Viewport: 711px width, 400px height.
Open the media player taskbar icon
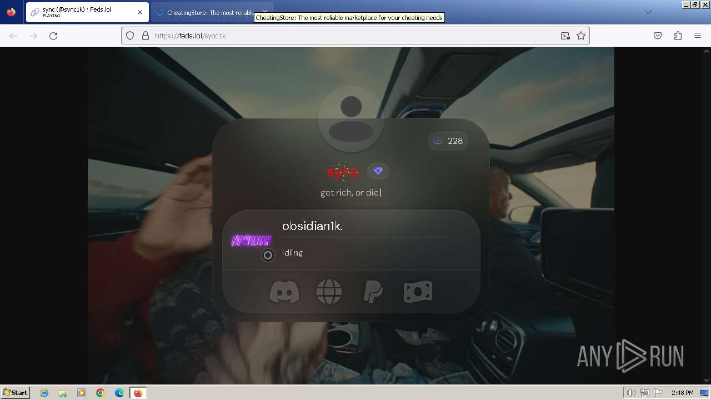82,393
